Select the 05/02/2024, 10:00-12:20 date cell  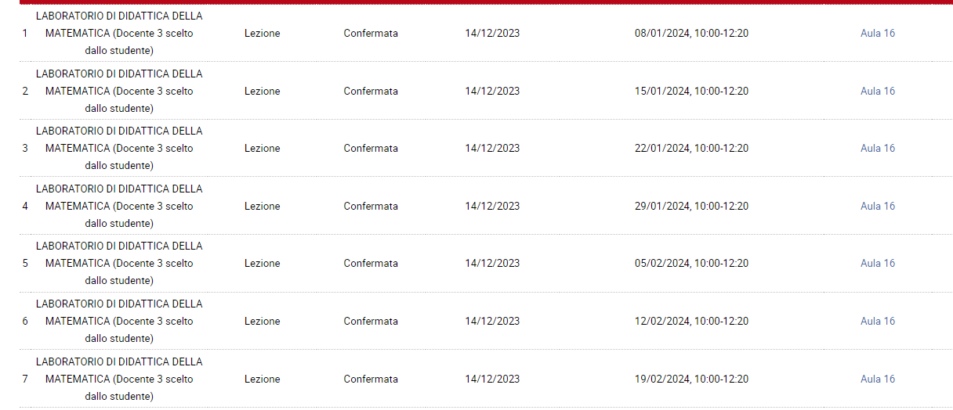coord(691,264)
